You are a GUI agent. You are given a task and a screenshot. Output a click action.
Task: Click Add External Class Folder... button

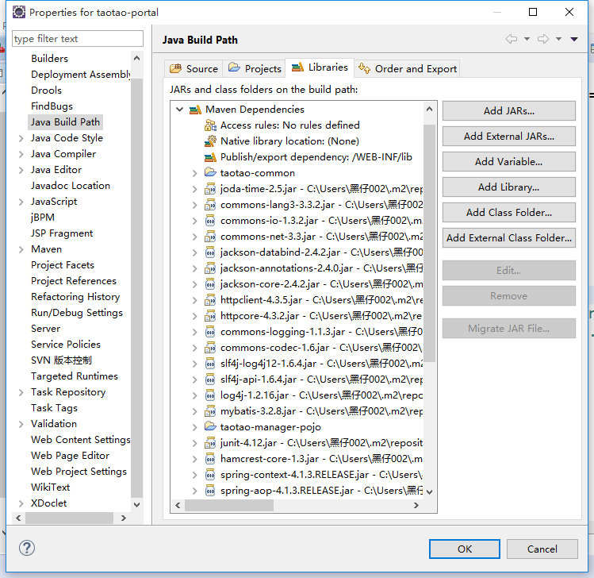click(x=509, y=238)
